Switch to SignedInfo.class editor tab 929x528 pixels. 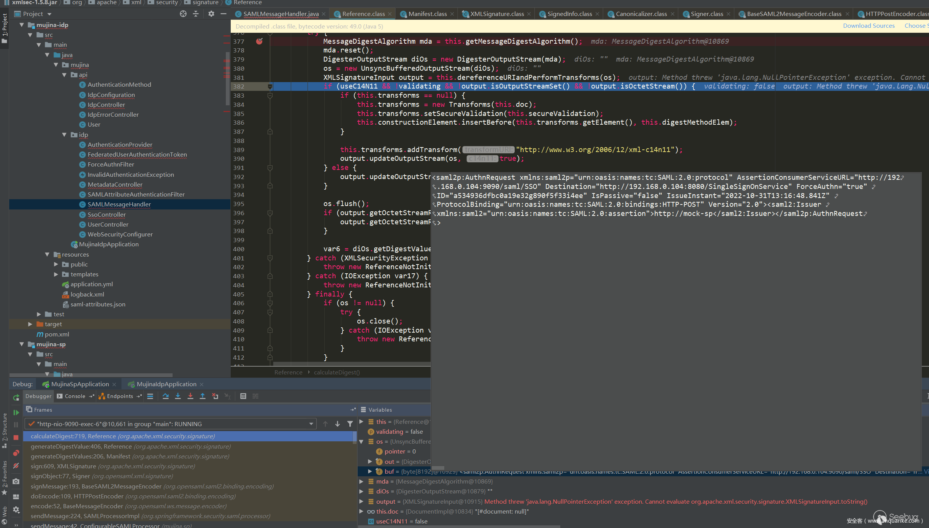click(x=569, y=14)
